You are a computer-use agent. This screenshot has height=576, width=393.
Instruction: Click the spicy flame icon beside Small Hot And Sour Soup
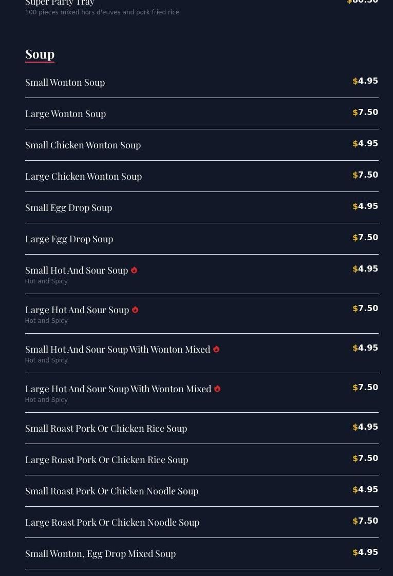coord(134,271)
